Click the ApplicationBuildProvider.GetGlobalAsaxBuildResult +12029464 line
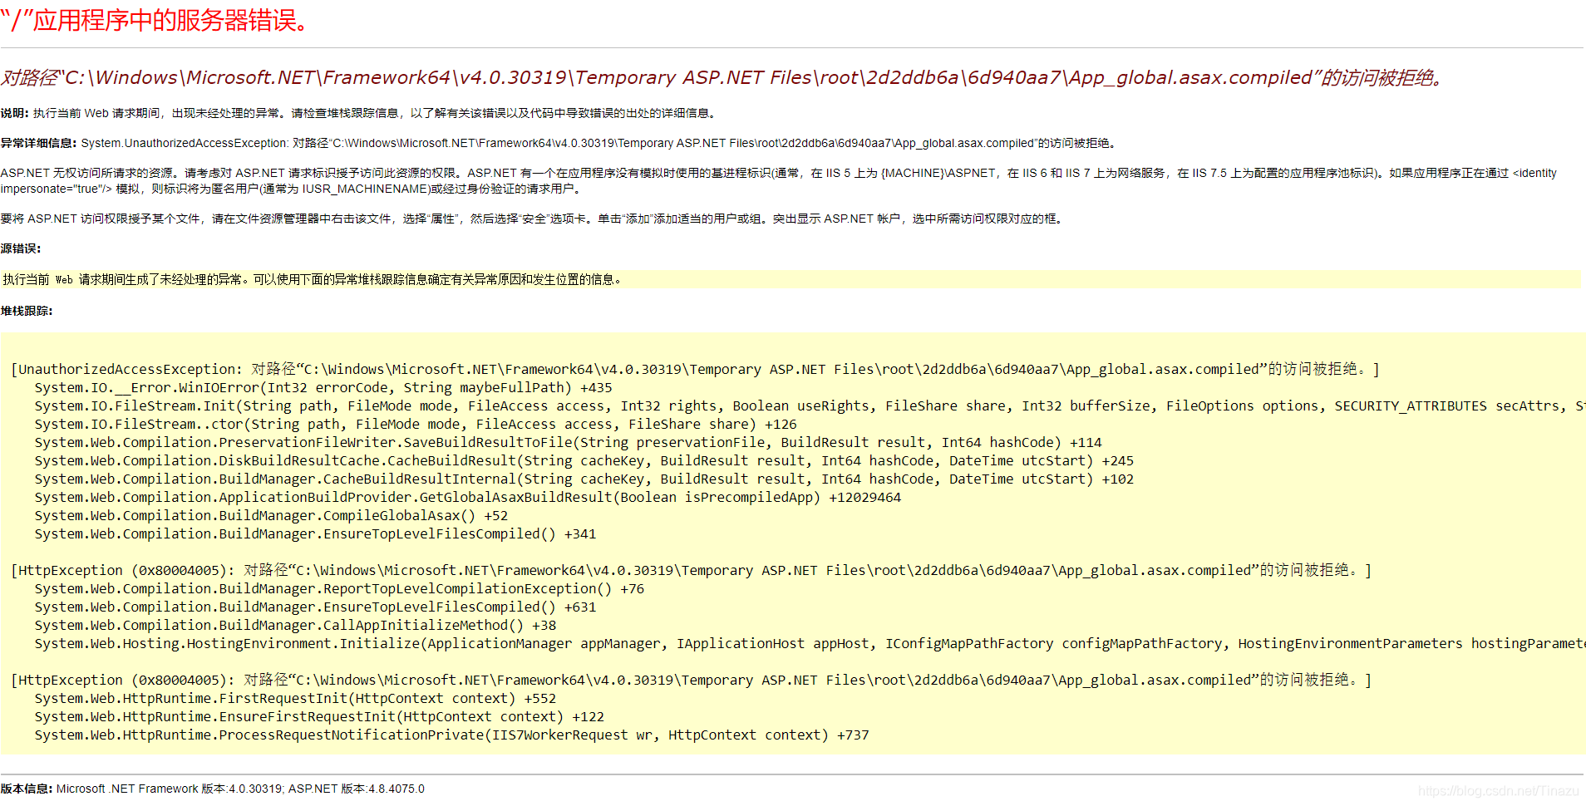The width and height of the screenshot is (1586, 806). tap(467, 497)
